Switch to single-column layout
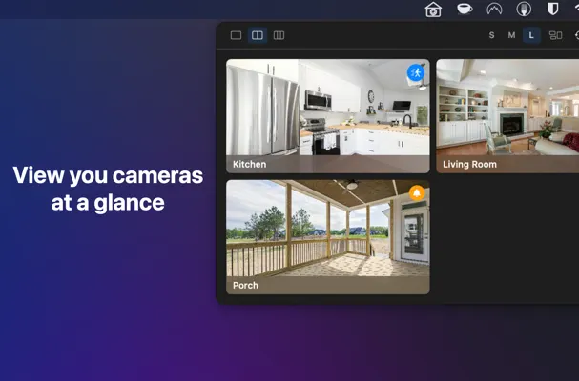 (236, 35)
